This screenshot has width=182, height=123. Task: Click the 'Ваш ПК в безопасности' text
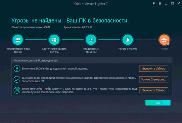98,20
